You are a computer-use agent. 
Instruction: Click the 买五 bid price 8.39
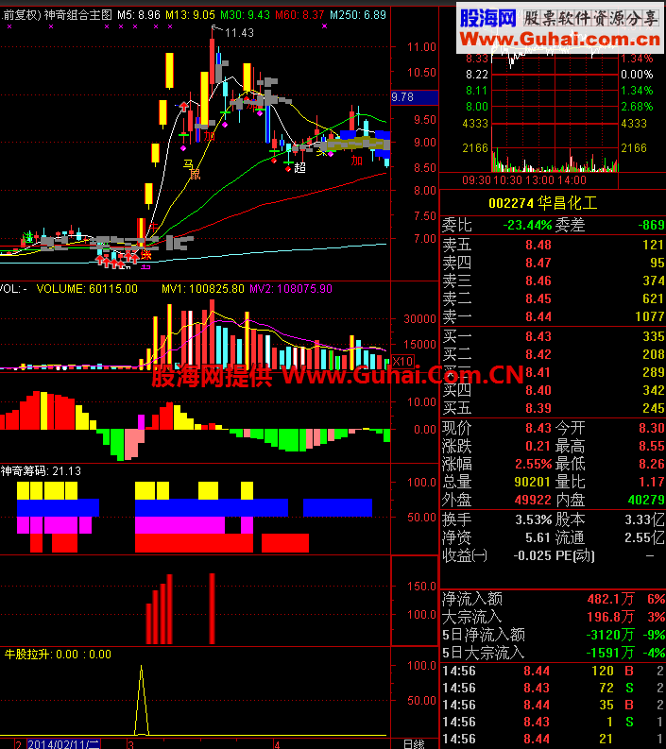pyautogui.click(x=538, y=408)
